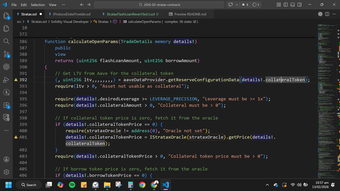Open Source Control view with badge 3

[7, 54]
